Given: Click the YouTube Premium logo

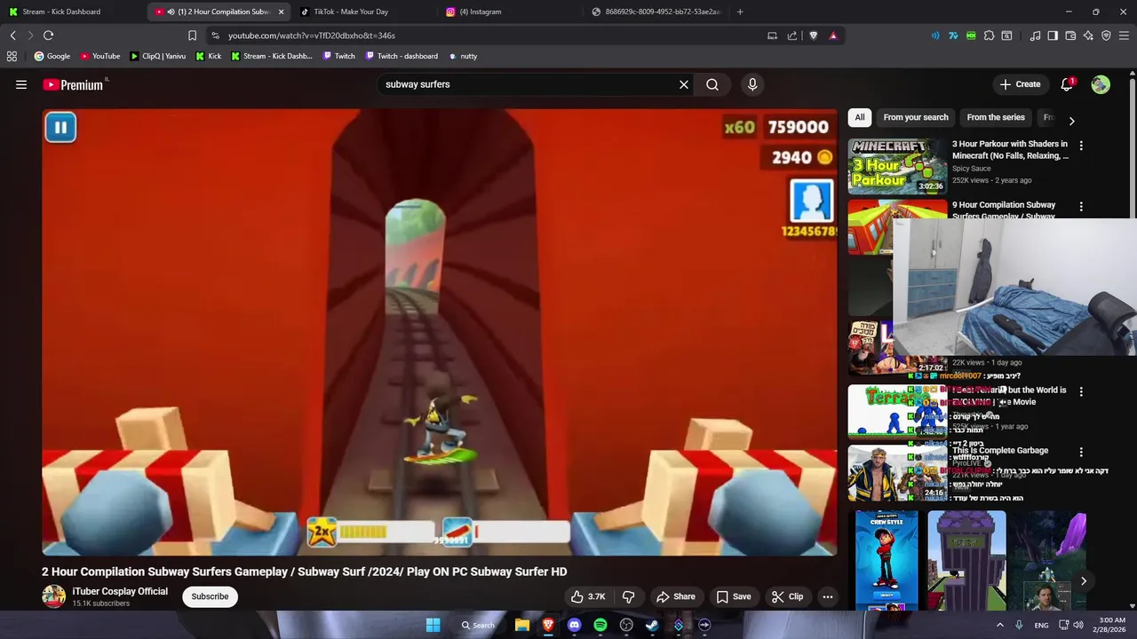Looking at the screenshot, I should click(75, 84).
